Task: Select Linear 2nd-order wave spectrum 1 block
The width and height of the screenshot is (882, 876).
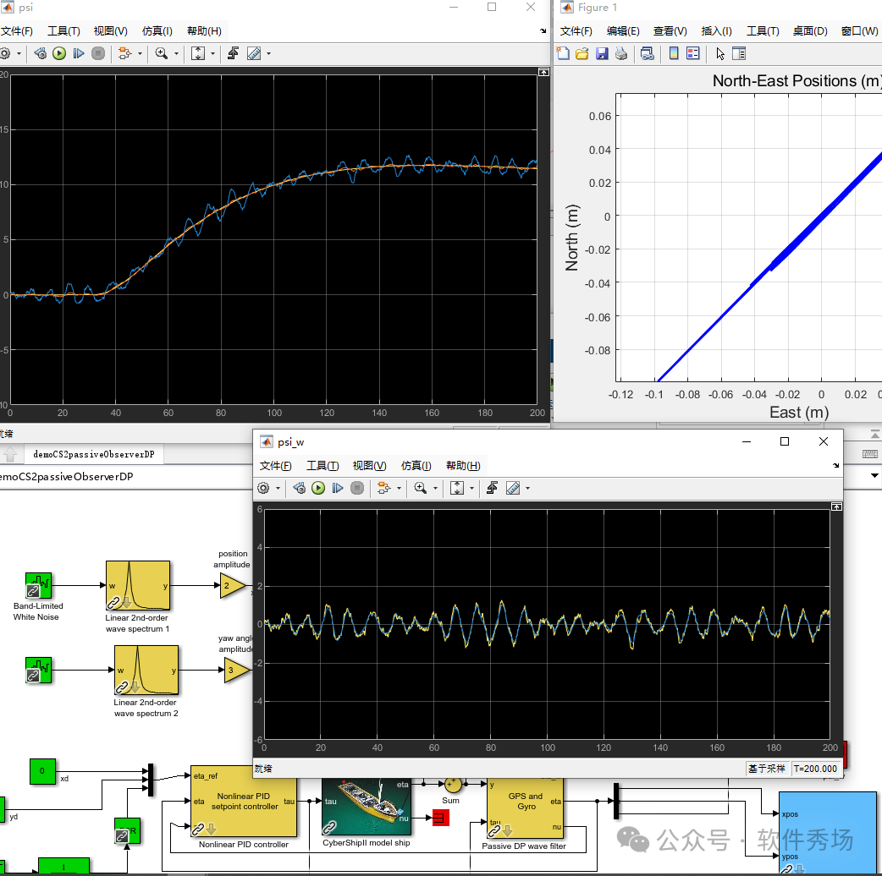Action: pos(138,585)
